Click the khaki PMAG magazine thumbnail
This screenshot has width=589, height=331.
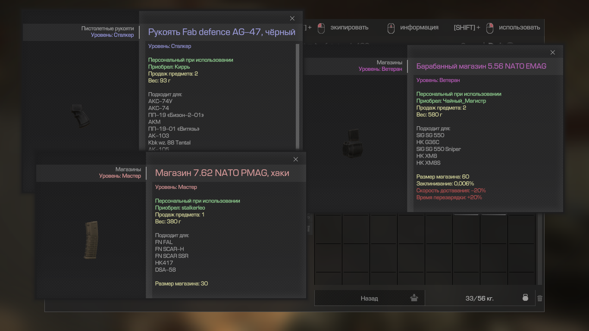tap(91, 240)
